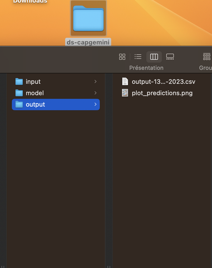The width and height of the screenshot is (212, 268).
Task: Click the CSV icon of output-13...-2023.csv
Action: 125,81
